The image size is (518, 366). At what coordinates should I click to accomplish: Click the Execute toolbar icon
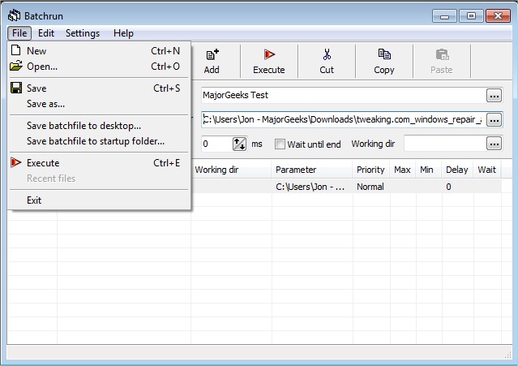(269, 54)
